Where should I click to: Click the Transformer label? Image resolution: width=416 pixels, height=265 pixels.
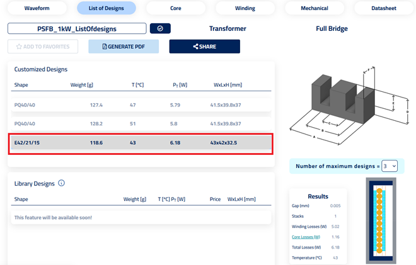[x=228, y=28]
